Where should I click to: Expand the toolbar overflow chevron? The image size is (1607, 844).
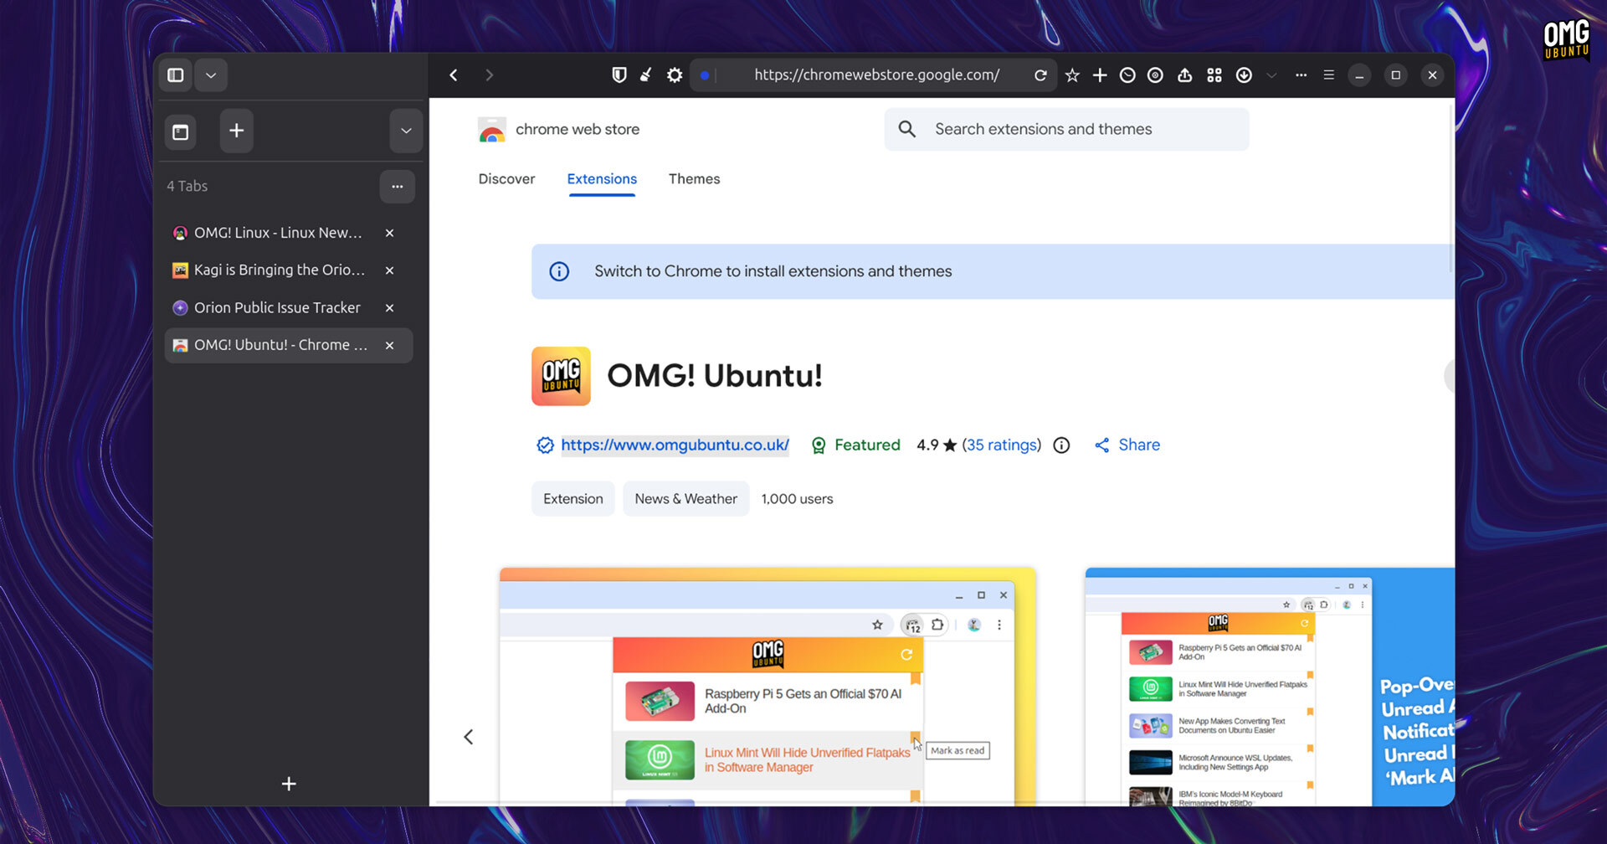pos(1271,75)
